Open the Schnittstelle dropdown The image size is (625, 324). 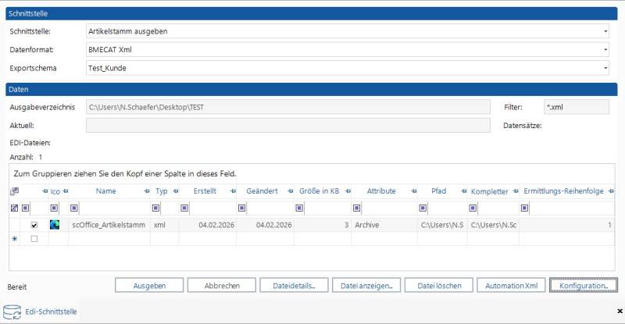(605, 31)
